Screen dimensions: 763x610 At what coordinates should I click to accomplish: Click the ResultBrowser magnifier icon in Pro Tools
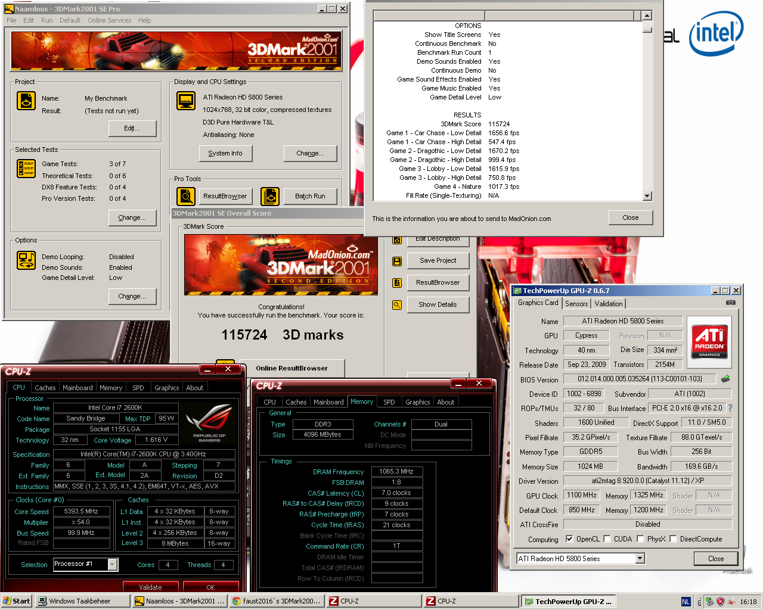click(x=186, y=196)
